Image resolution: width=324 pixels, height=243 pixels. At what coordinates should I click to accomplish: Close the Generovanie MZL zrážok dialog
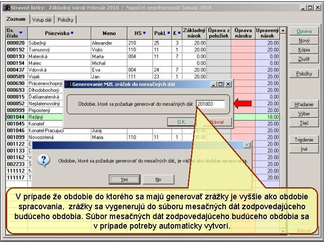(228, 84)
